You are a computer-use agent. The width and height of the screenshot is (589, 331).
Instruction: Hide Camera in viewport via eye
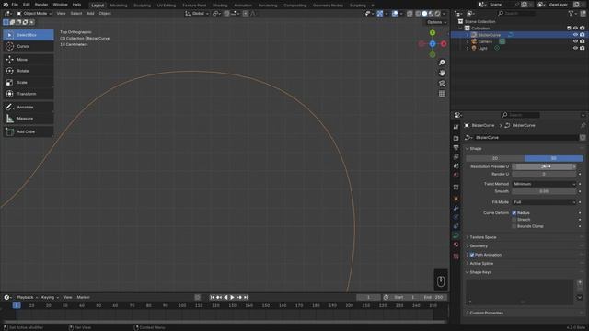coord(575,41)
